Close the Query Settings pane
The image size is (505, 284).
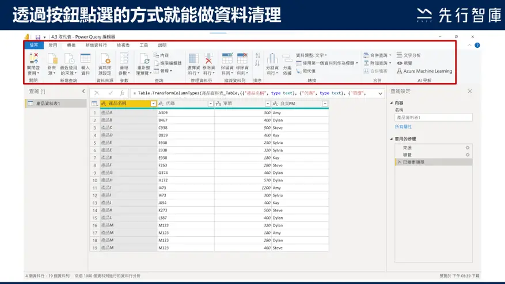(469, 92)
